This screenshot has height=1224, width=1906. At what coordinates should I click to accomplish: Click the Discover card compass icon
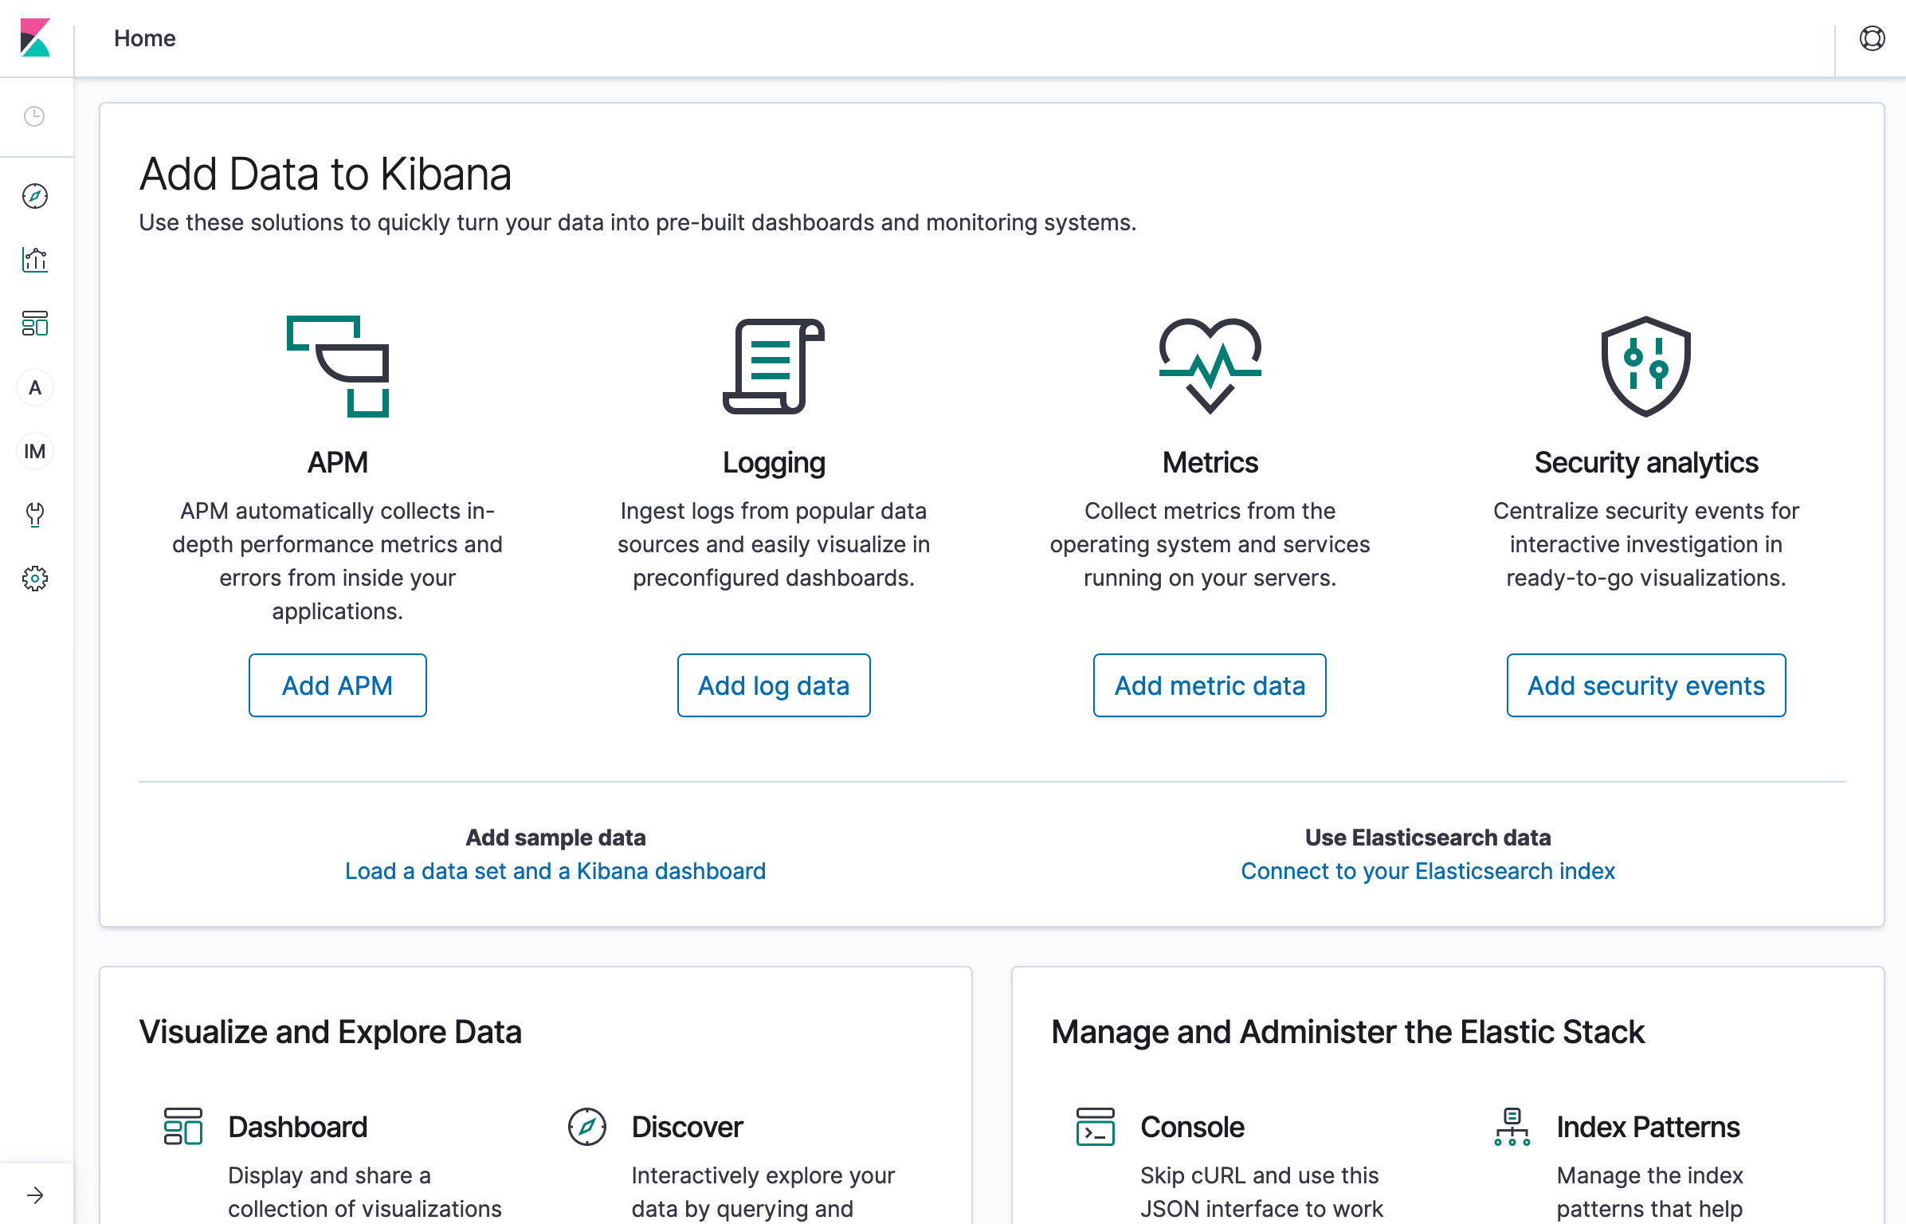(x=587, y=1127)
